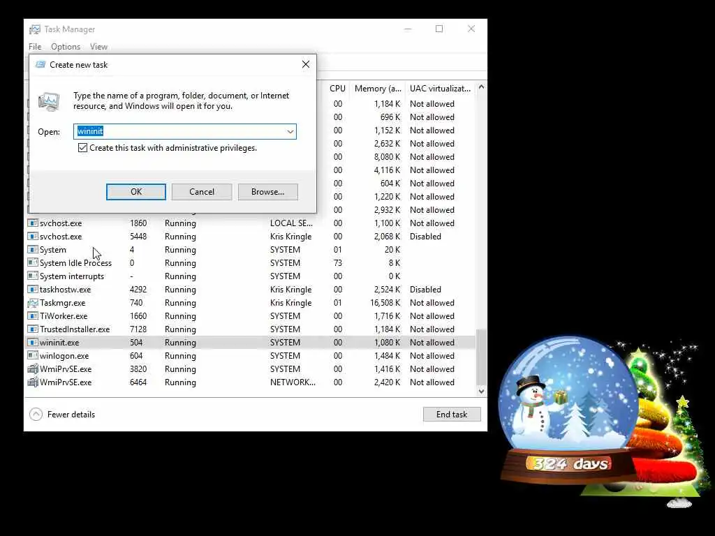The image size is (715, 536).
Task: Click the vertical scrollbar thumb
Action: 481,357
